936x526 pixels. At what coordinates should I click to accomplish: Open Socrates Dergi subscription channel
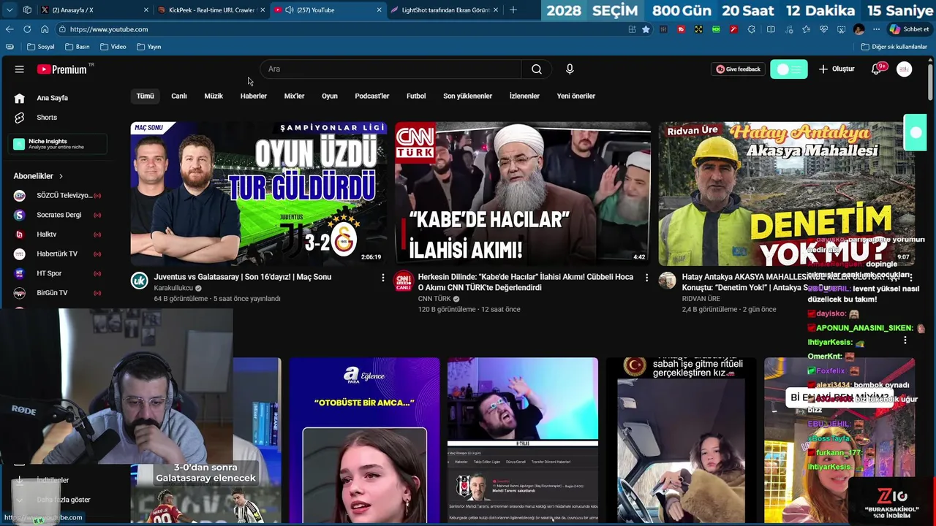click(x=58, y=216)
